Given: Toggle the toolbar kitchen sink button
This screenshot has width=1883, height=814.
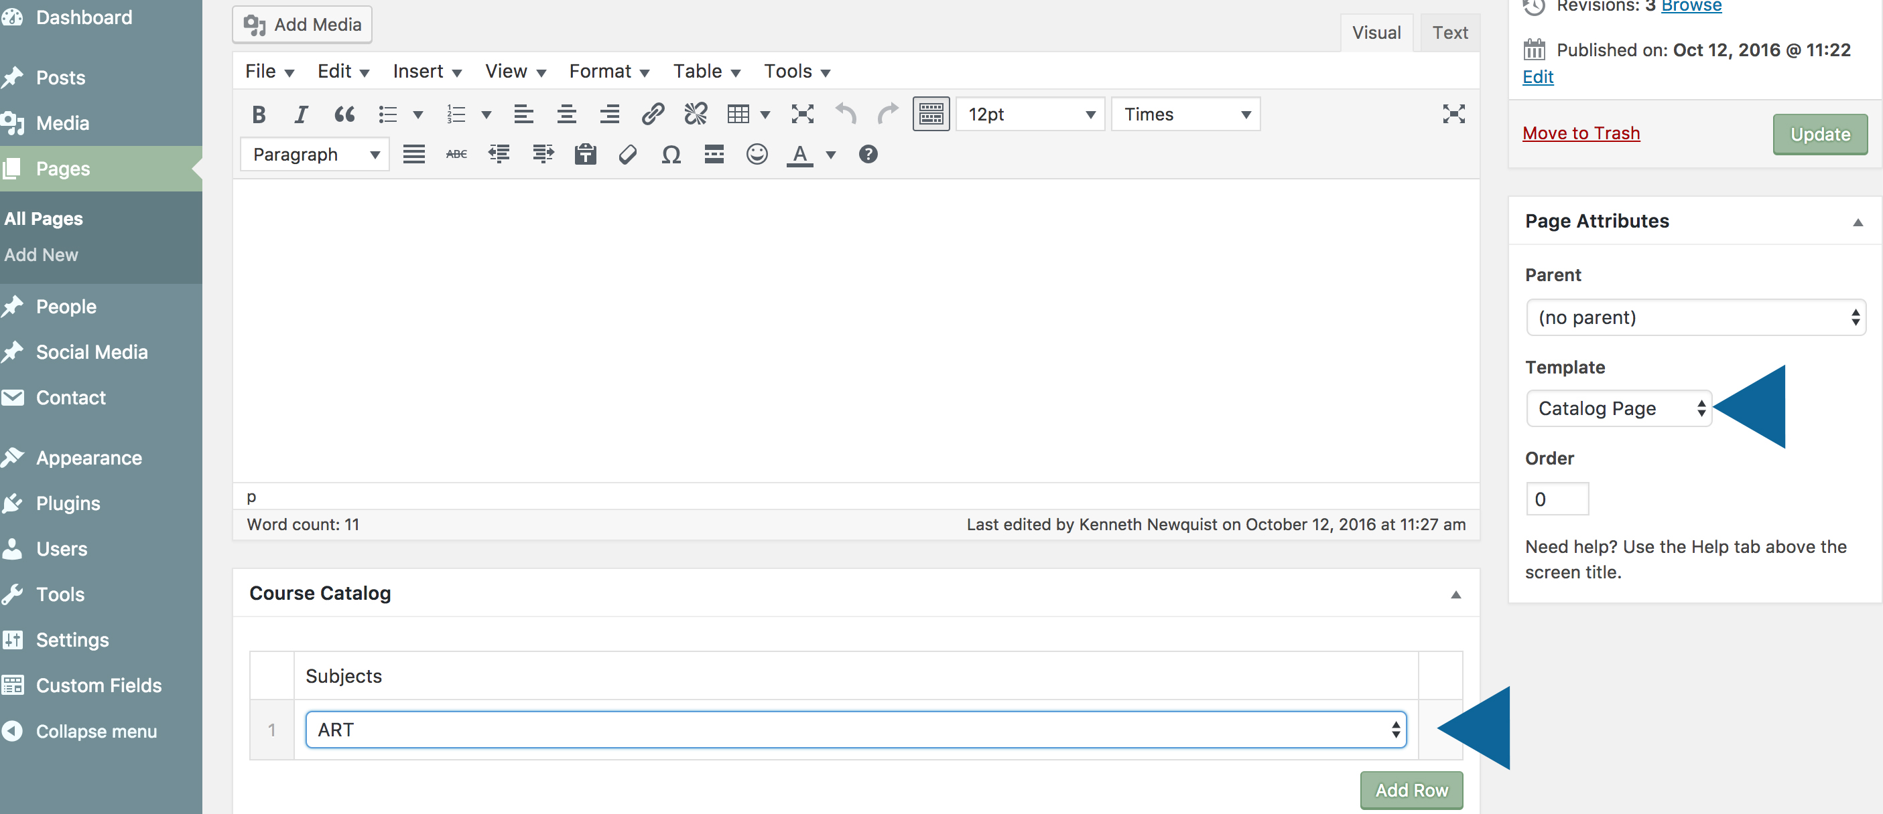Looking at the screenshot, I should 931,114.
